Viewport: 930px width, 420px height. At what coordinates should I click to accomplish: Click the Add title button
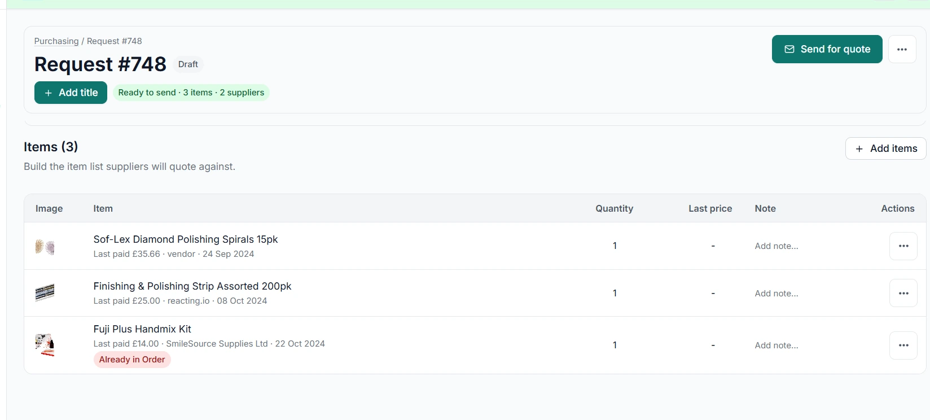coord(71,93)
